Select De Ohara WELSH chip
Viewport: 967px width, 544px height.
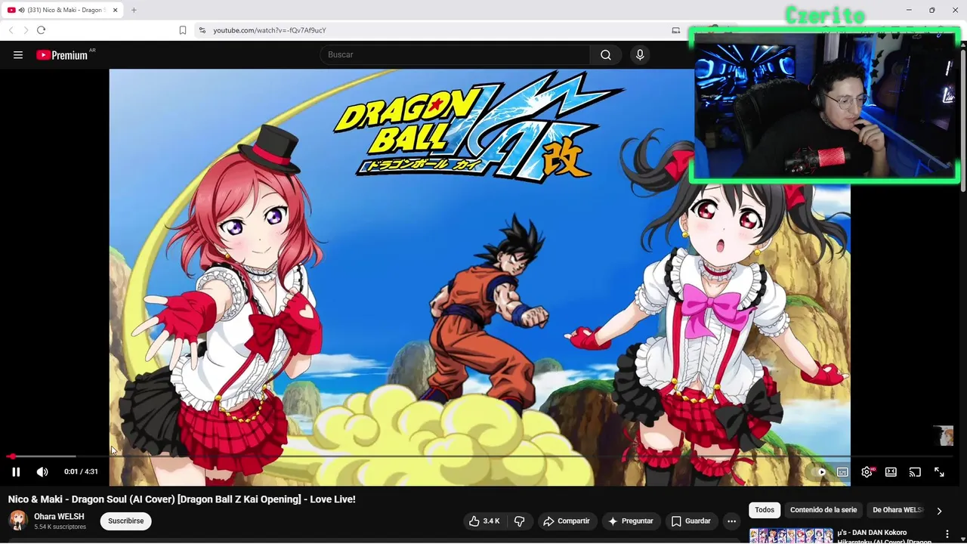click(897, 510)
